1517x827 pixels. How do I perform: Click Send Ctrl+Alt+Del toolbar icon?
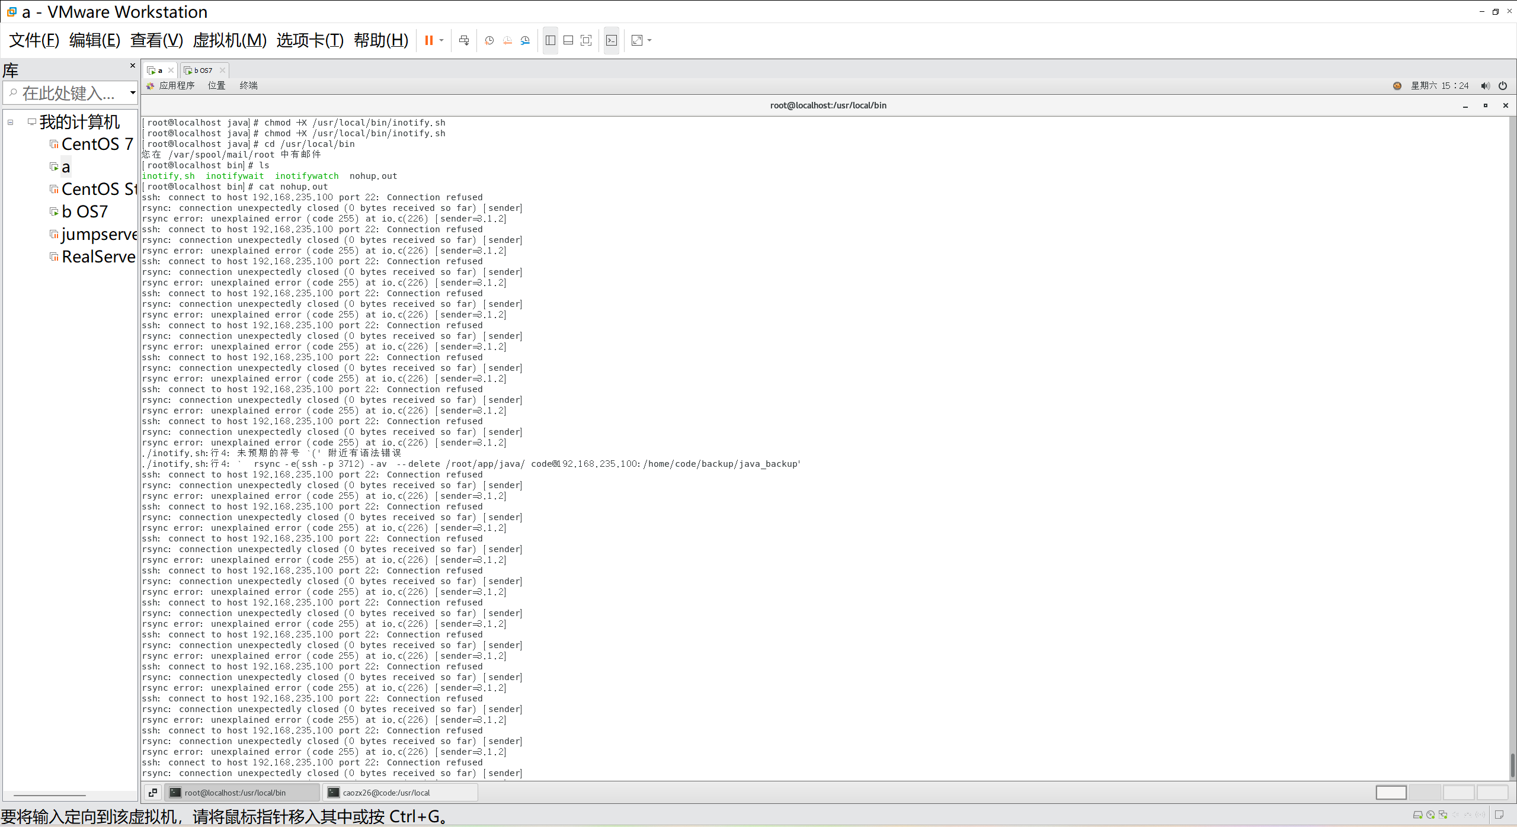(x=464, y=40)
